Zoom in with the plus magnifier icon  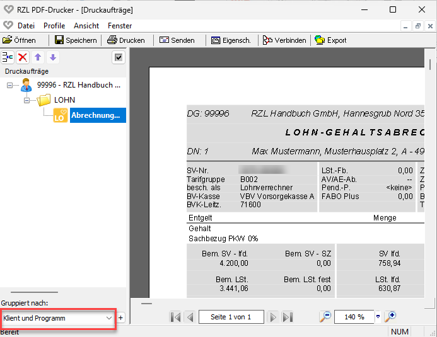[x=390, y=316]
